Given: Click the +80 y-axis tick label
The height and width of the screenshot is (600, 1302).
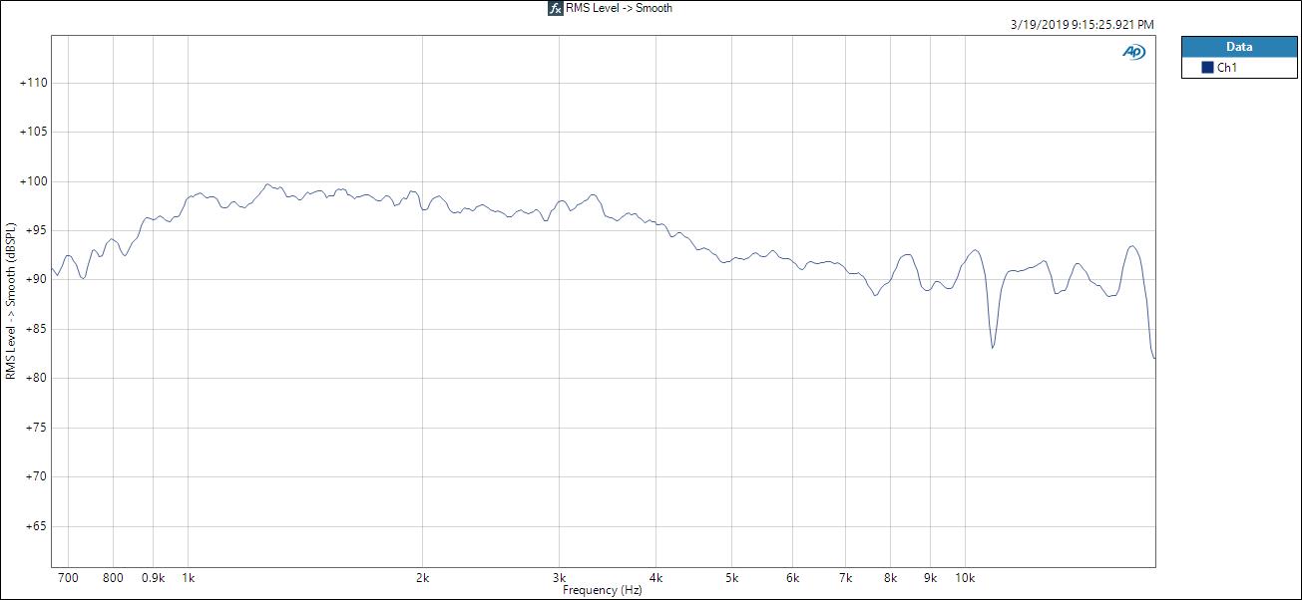Looking at the screenshot, I should (x=37, y=378).
